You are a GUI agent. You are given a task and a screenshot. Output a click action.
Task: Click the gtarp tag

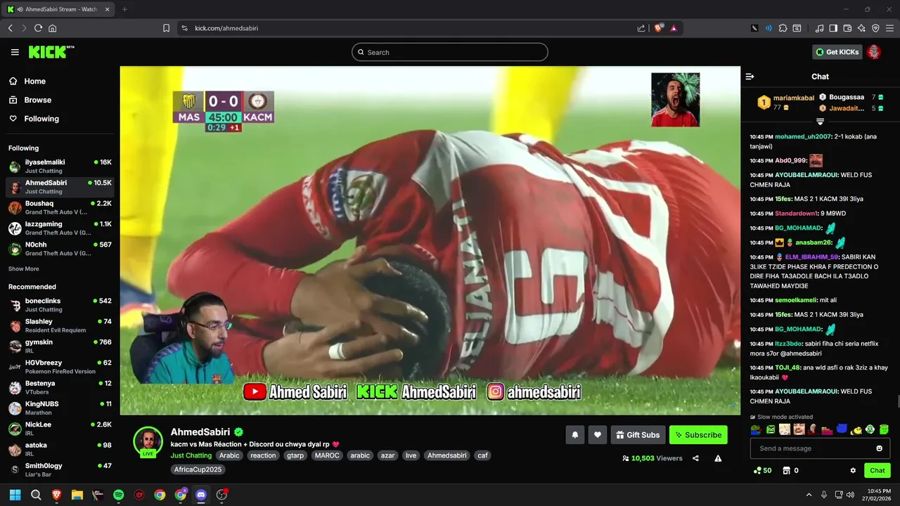pyautogui.click(x=295, y=455)
